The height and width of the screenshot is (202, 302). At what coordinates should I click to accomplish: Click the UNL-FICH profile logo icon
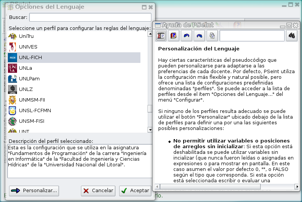[12, 58]
